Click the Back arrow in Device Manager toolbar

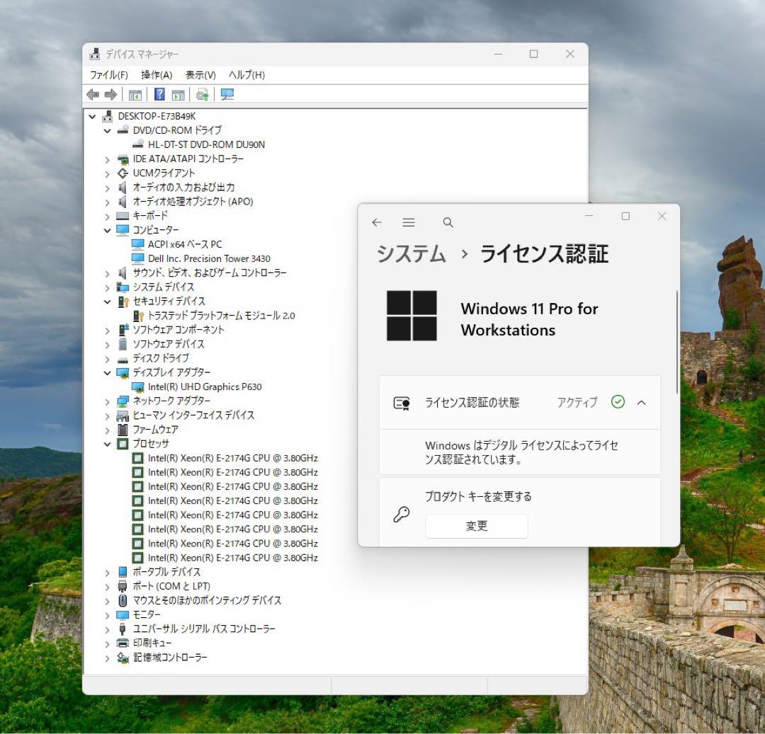point(93,95)
